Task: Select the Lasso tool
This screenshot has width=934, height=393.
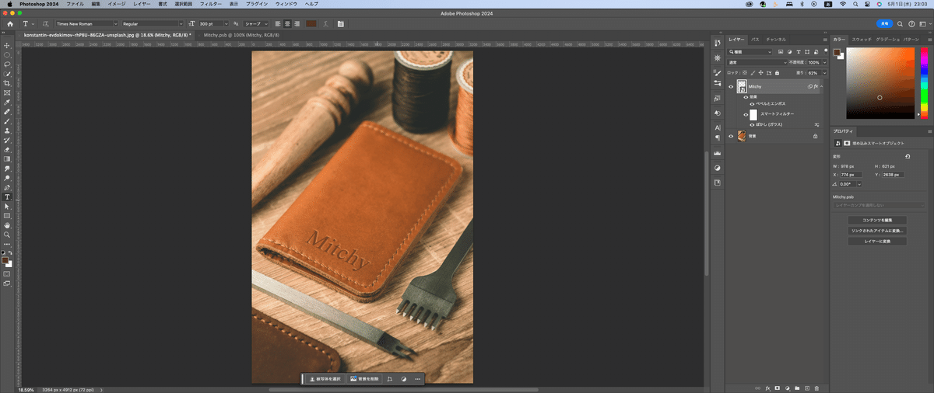Action: (x=7, y=64)
